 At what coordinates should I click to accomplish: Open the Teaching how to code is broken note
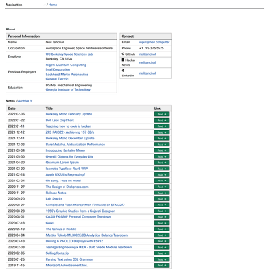click(x=69, y=126)
